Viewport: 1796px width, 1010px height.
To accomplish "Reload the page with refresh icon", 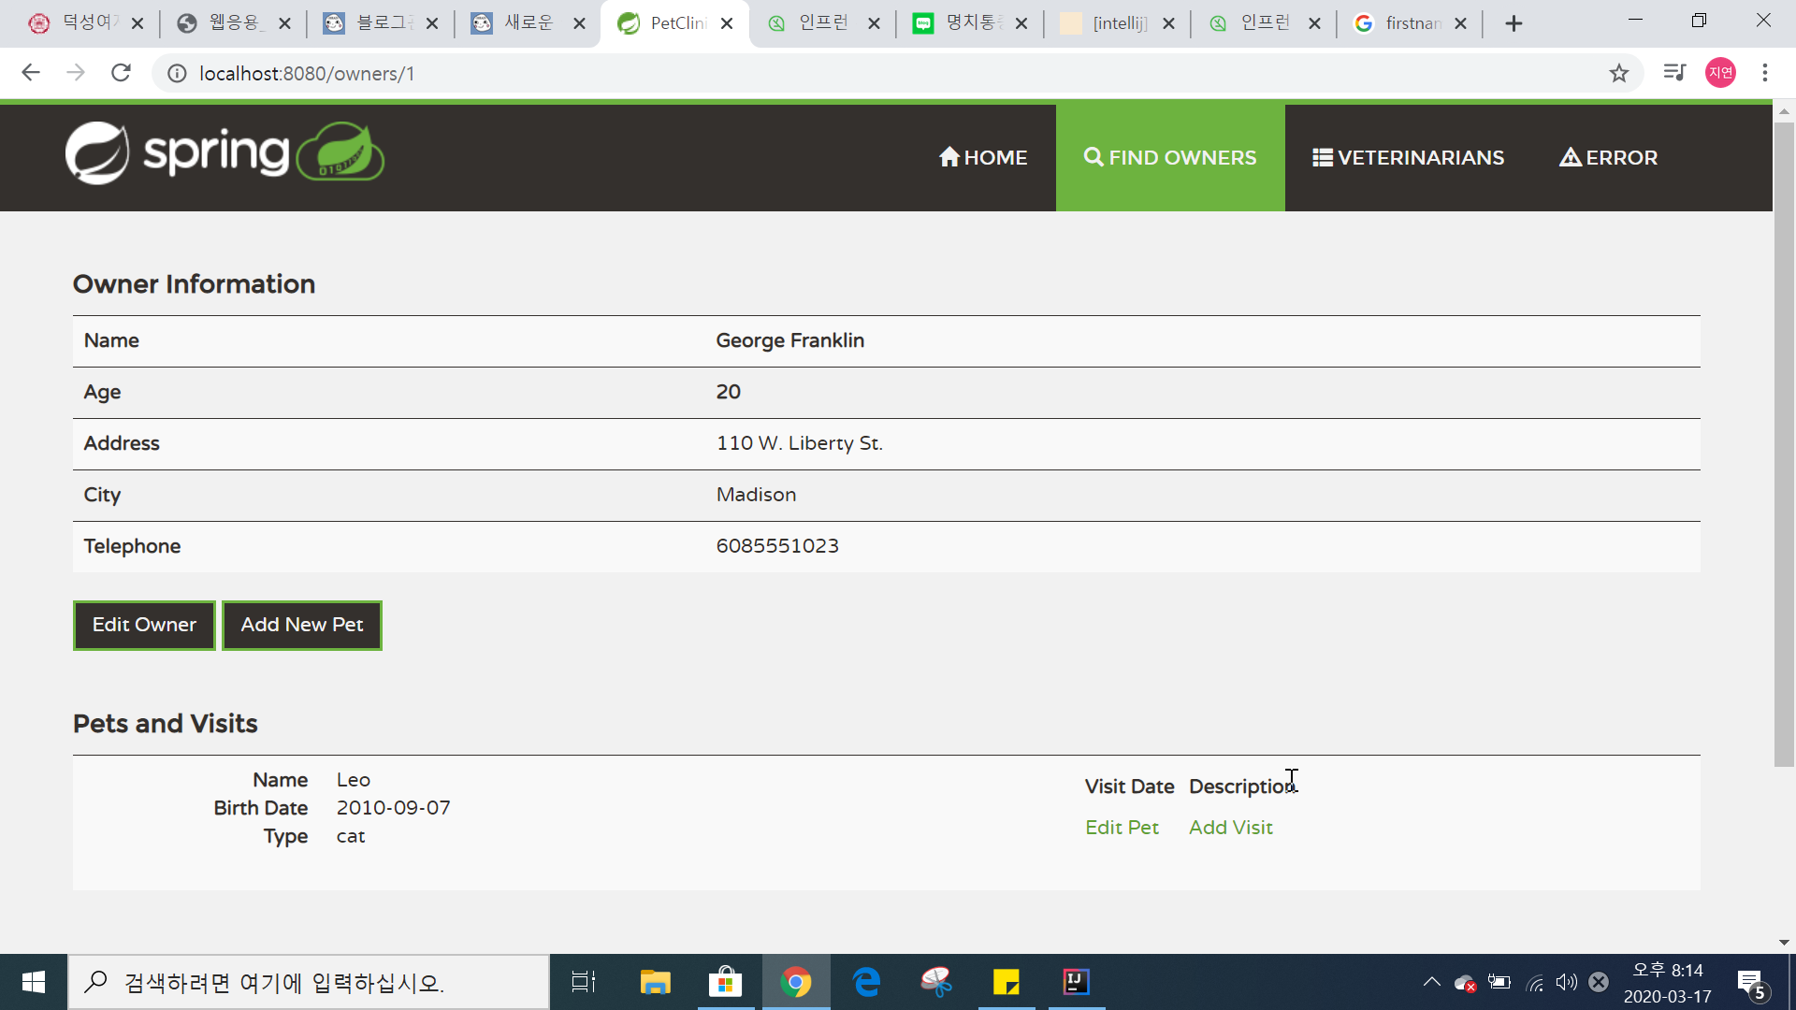I will [x=121, y=73].
